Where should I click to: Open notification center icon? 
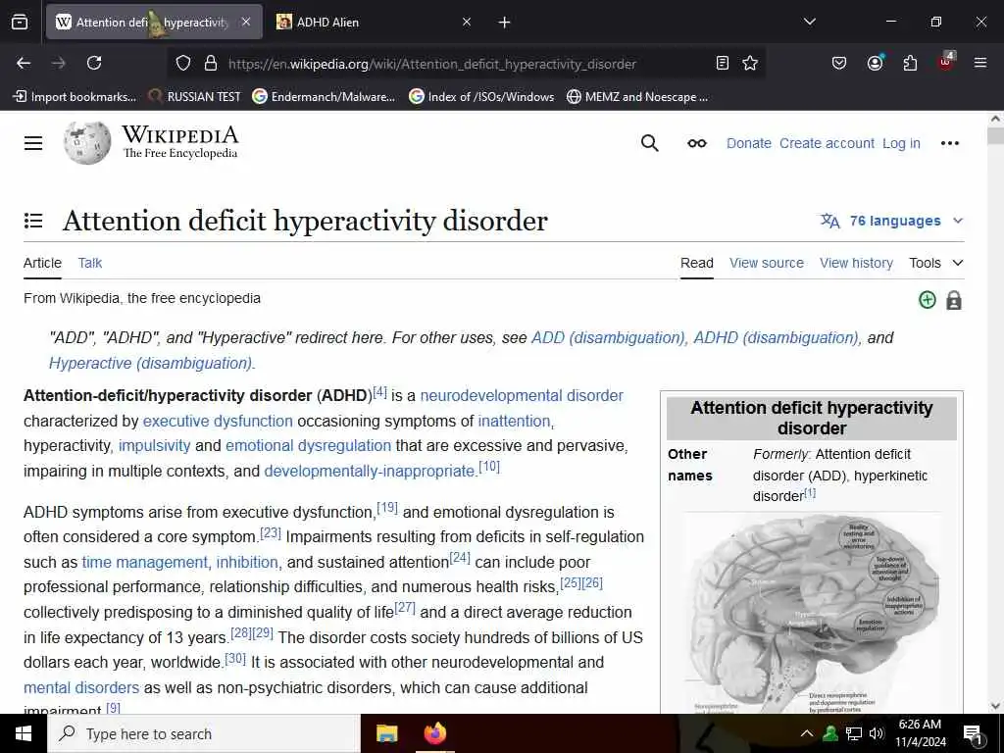pos(973,735)
